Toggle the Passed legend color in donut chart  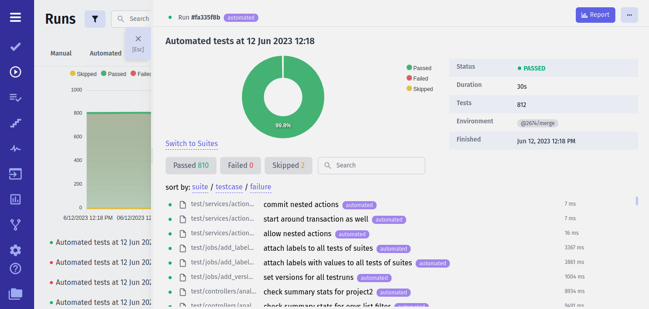pos(409,68)
